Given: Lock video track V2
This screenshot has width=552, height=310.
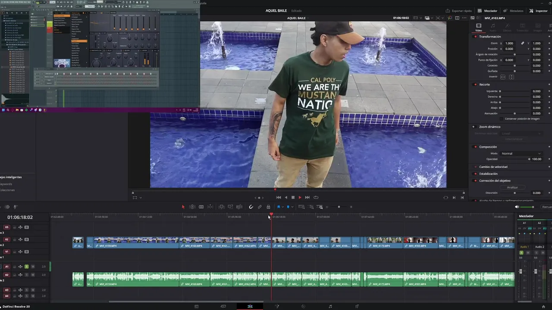Looking at the screenshot, I should (14, 239).
